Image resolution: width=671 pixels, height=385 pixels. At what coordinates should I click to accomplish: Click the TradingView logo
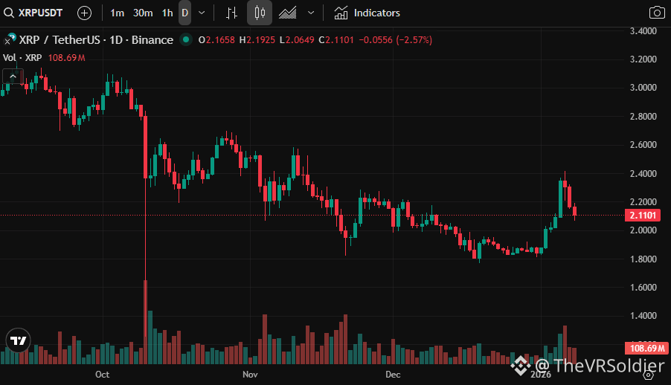[19, 340]
